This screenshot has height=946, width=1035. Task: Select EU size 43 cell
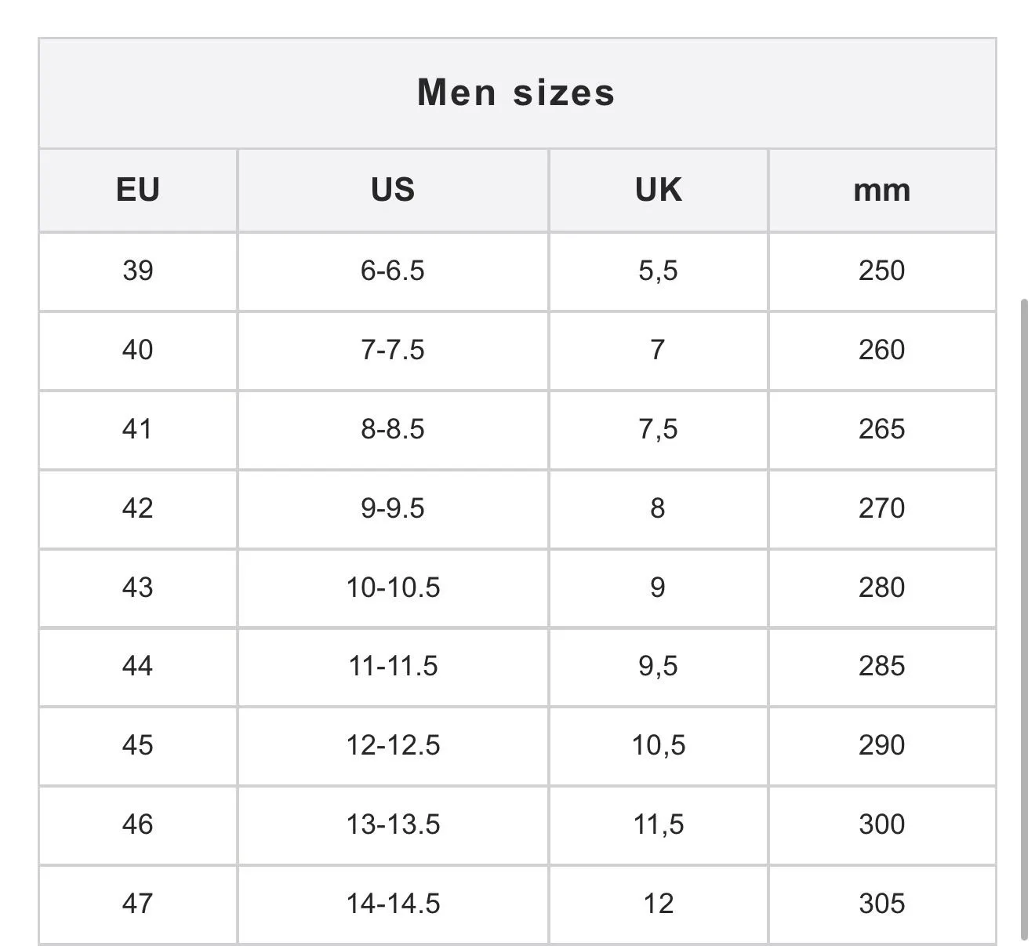click(138, 588)
